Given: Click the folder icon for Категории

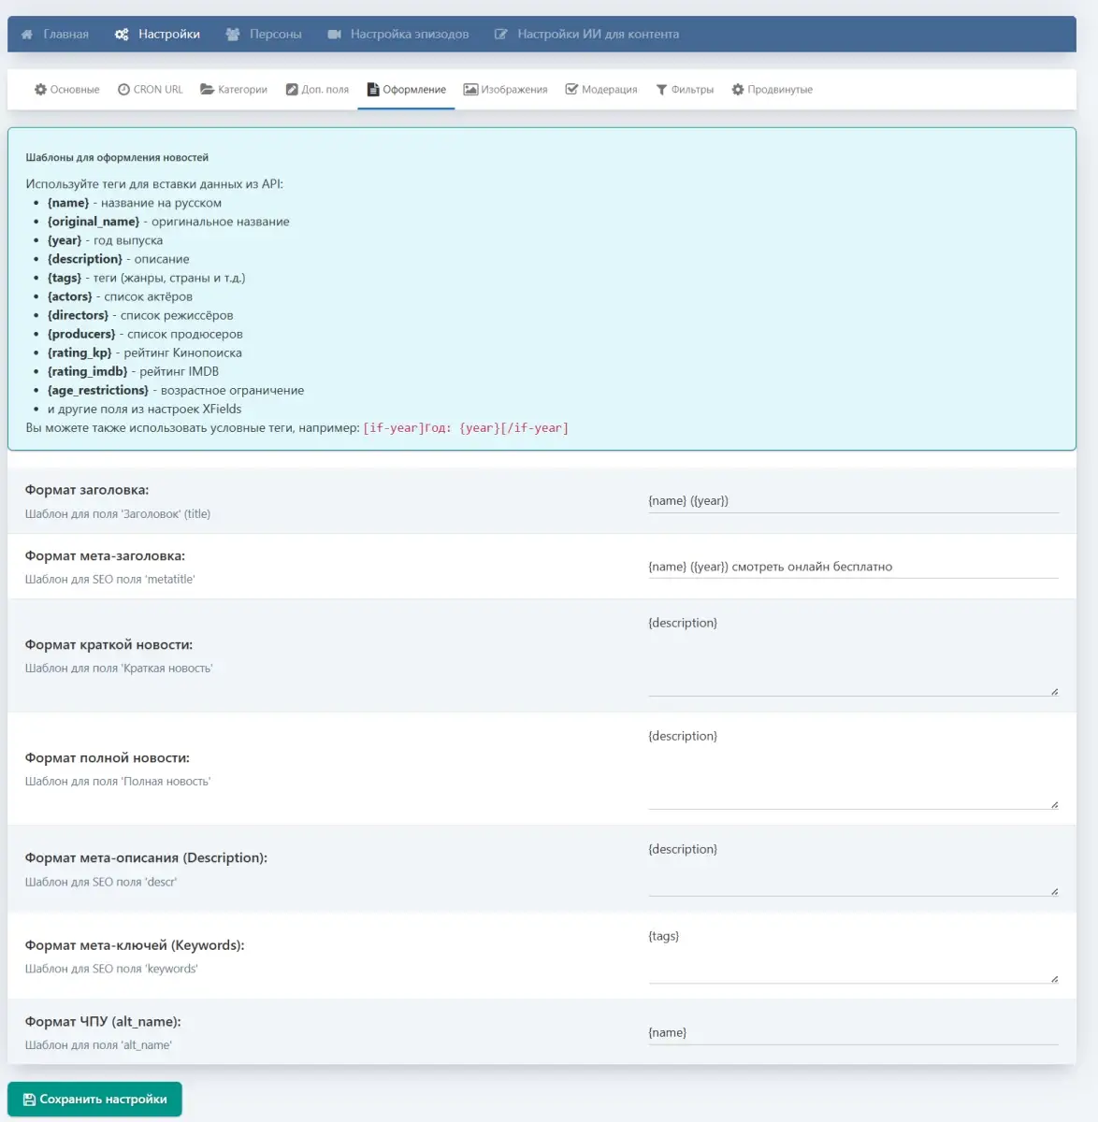Looking at the screenshot, I should tap(207, 90).
